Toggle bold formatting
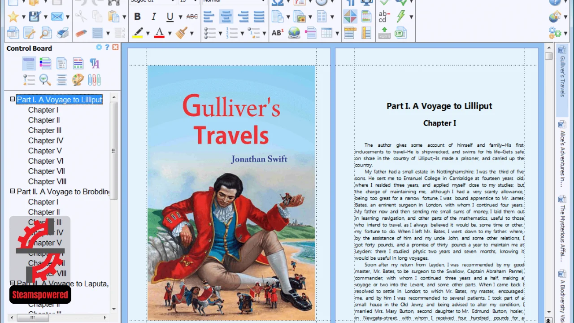Image resolution: width=574 pixels, height=323 pixels. coord(137,17)
